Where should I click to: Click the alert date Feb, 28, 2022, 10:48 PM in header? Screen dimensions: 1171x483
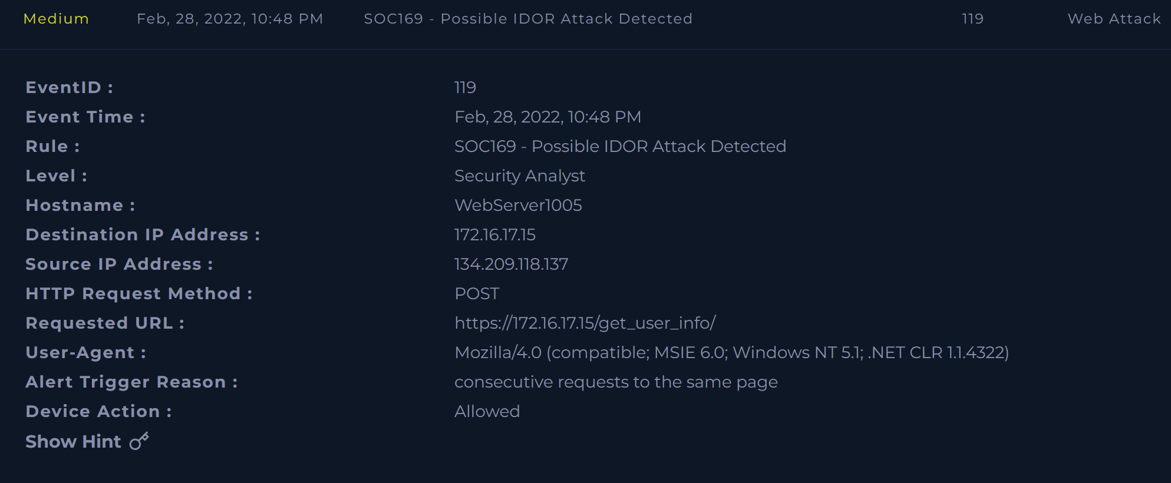click(230, 19)
